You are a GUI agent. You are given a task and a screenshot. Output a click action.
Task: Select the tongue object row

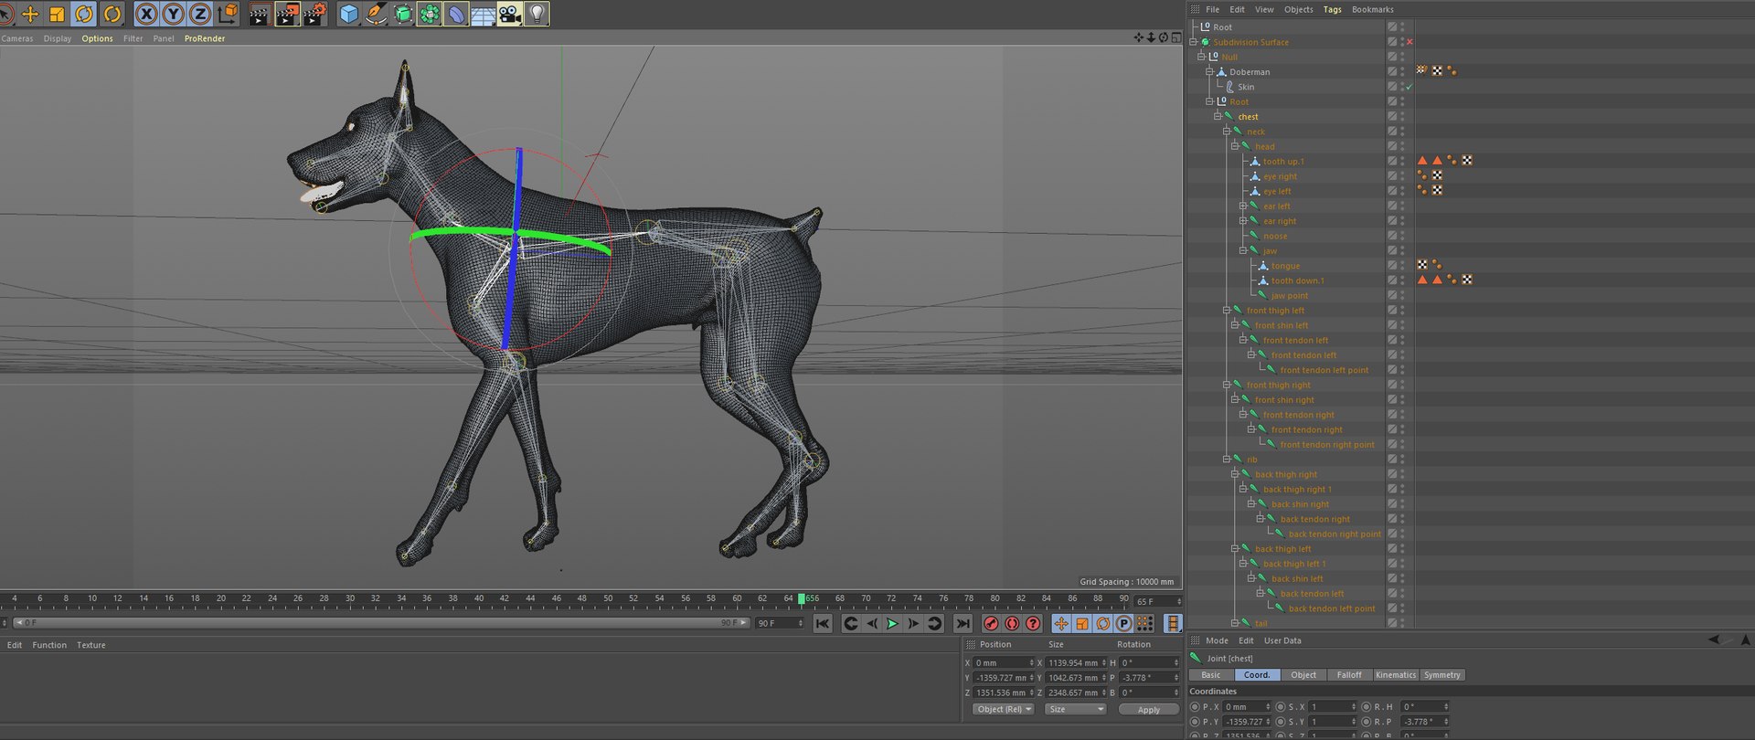[1285, 266]
